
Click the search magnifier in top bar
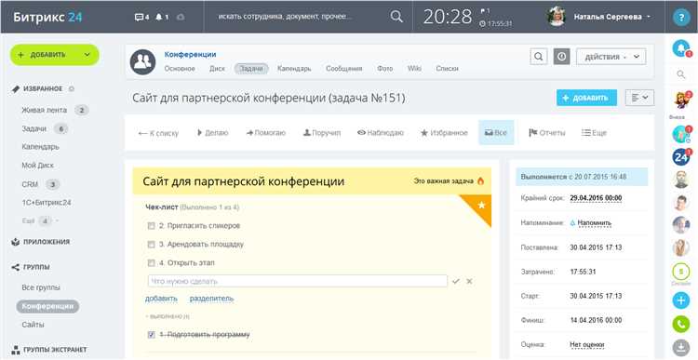click(x=396, y=17)
